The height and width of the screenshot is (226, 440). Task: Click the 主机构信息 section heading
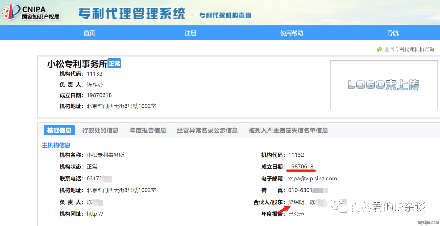point(56,145)
